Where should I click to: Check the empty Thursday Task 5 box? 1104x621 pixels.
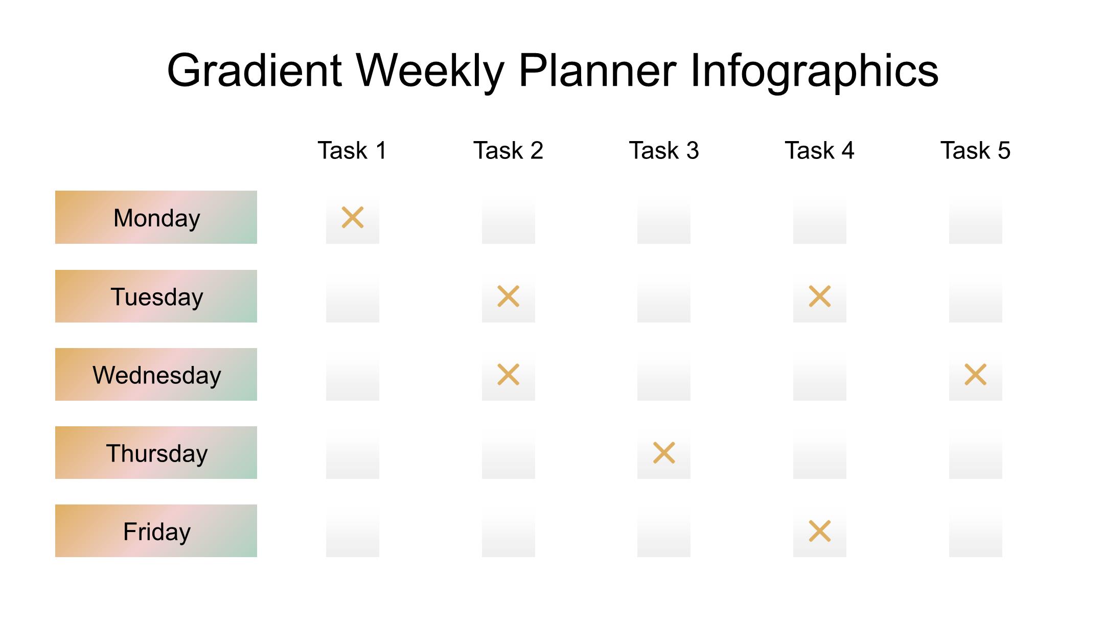pos(976,452)
